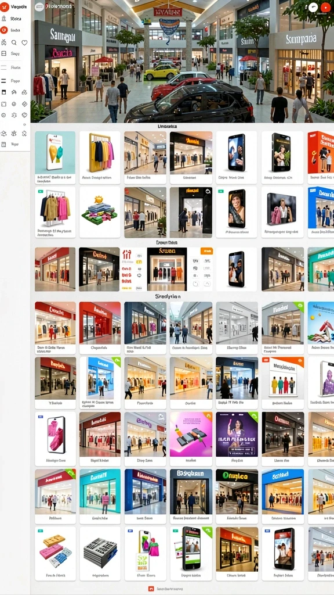This screenshot has width=334, height=595.
Task: Click the solid red circle button top right
Action: [x=325, y=7]
